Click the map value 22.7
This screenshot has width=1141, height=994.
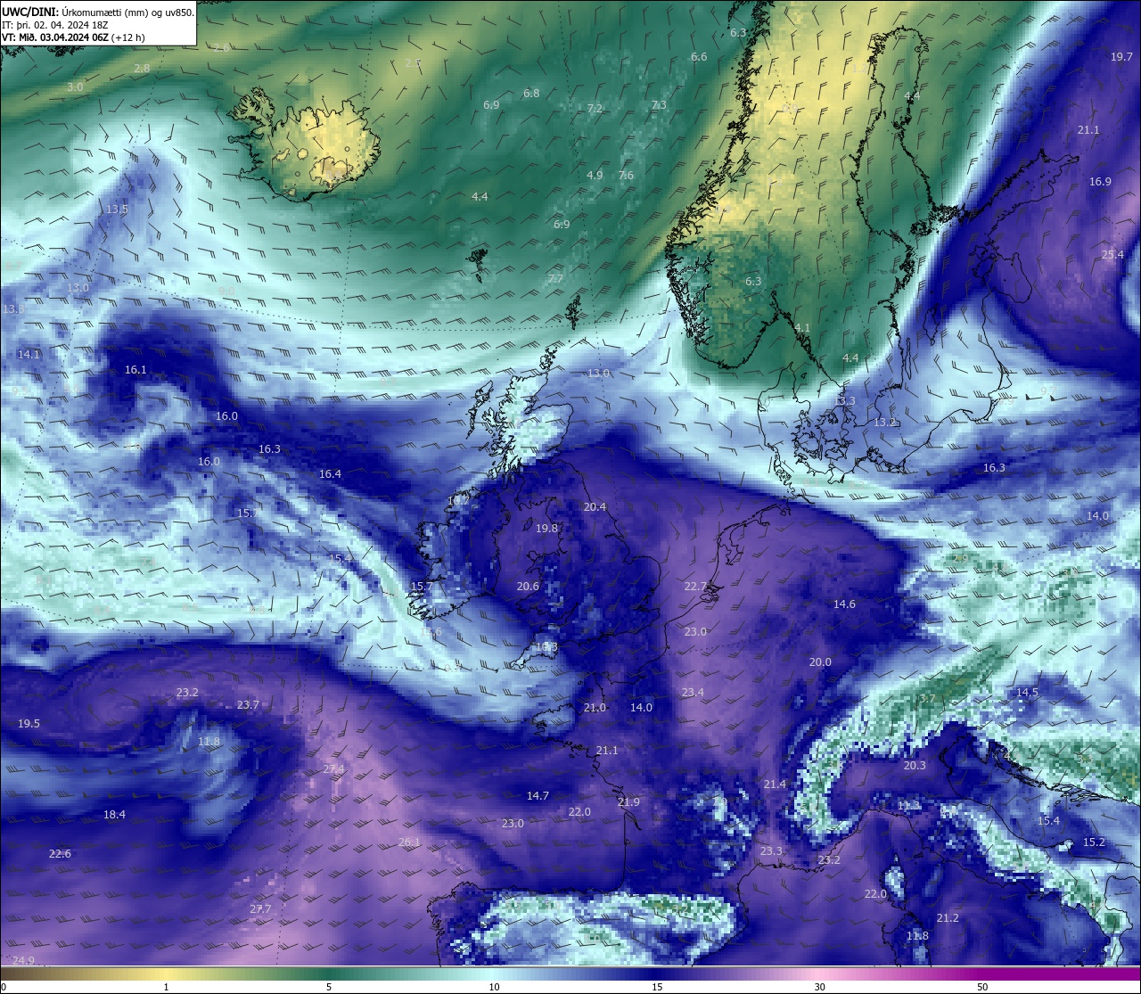tap(695, 587)
